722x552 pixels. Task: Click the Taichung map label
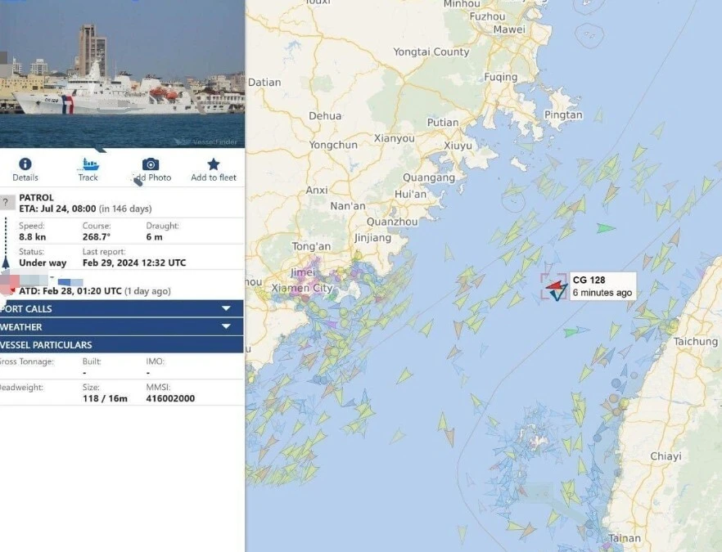point(696,341)
